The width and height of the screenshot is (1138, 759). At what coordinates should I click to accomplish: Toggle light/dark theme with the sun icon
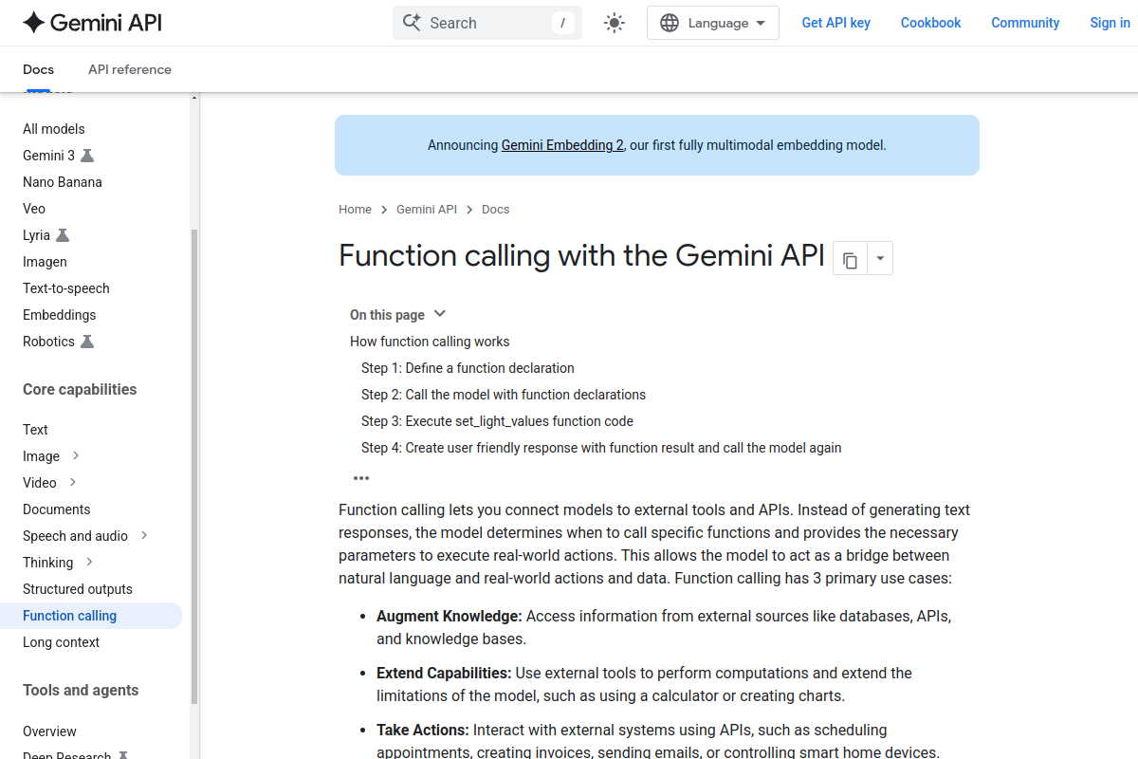614,22
